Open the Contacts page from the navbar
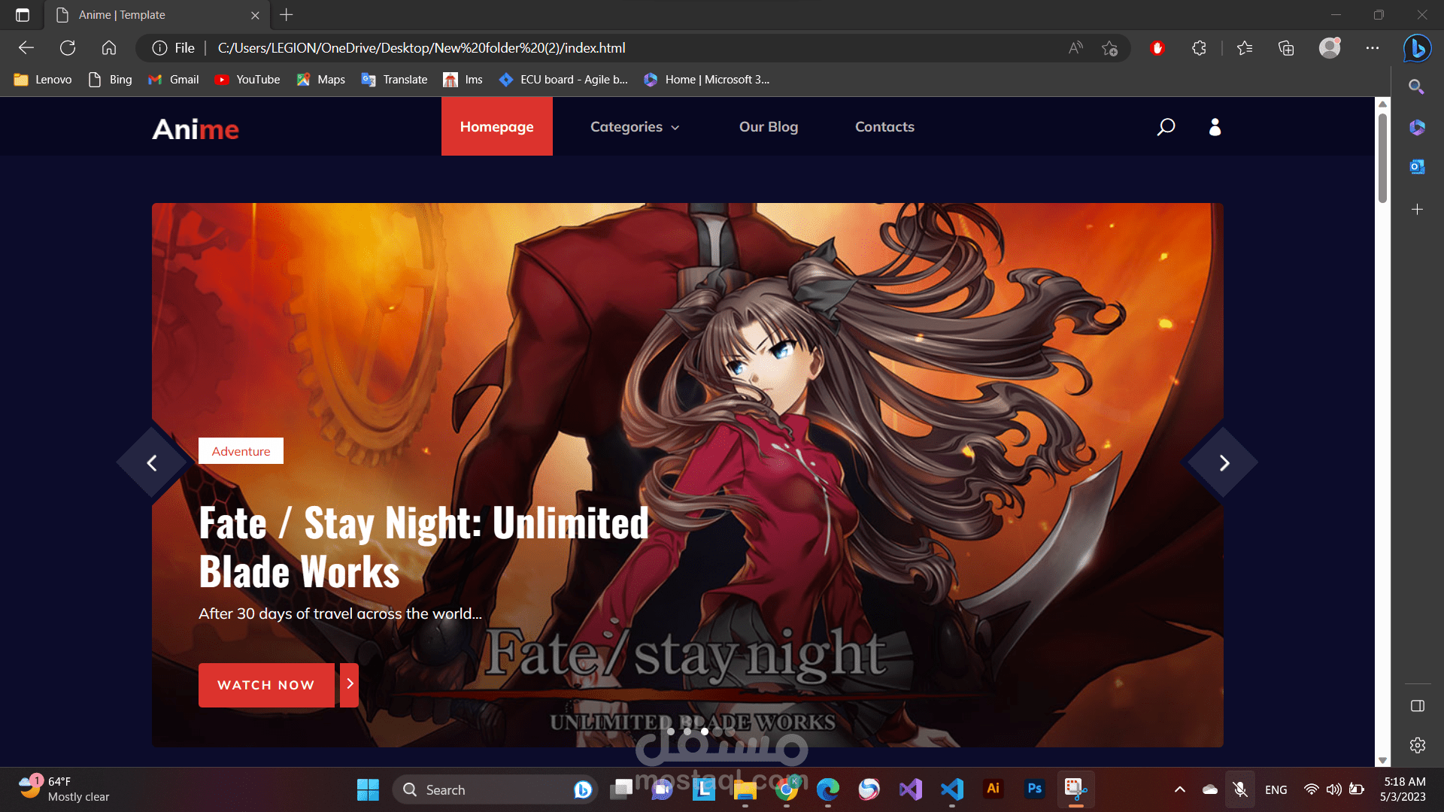 884,126
